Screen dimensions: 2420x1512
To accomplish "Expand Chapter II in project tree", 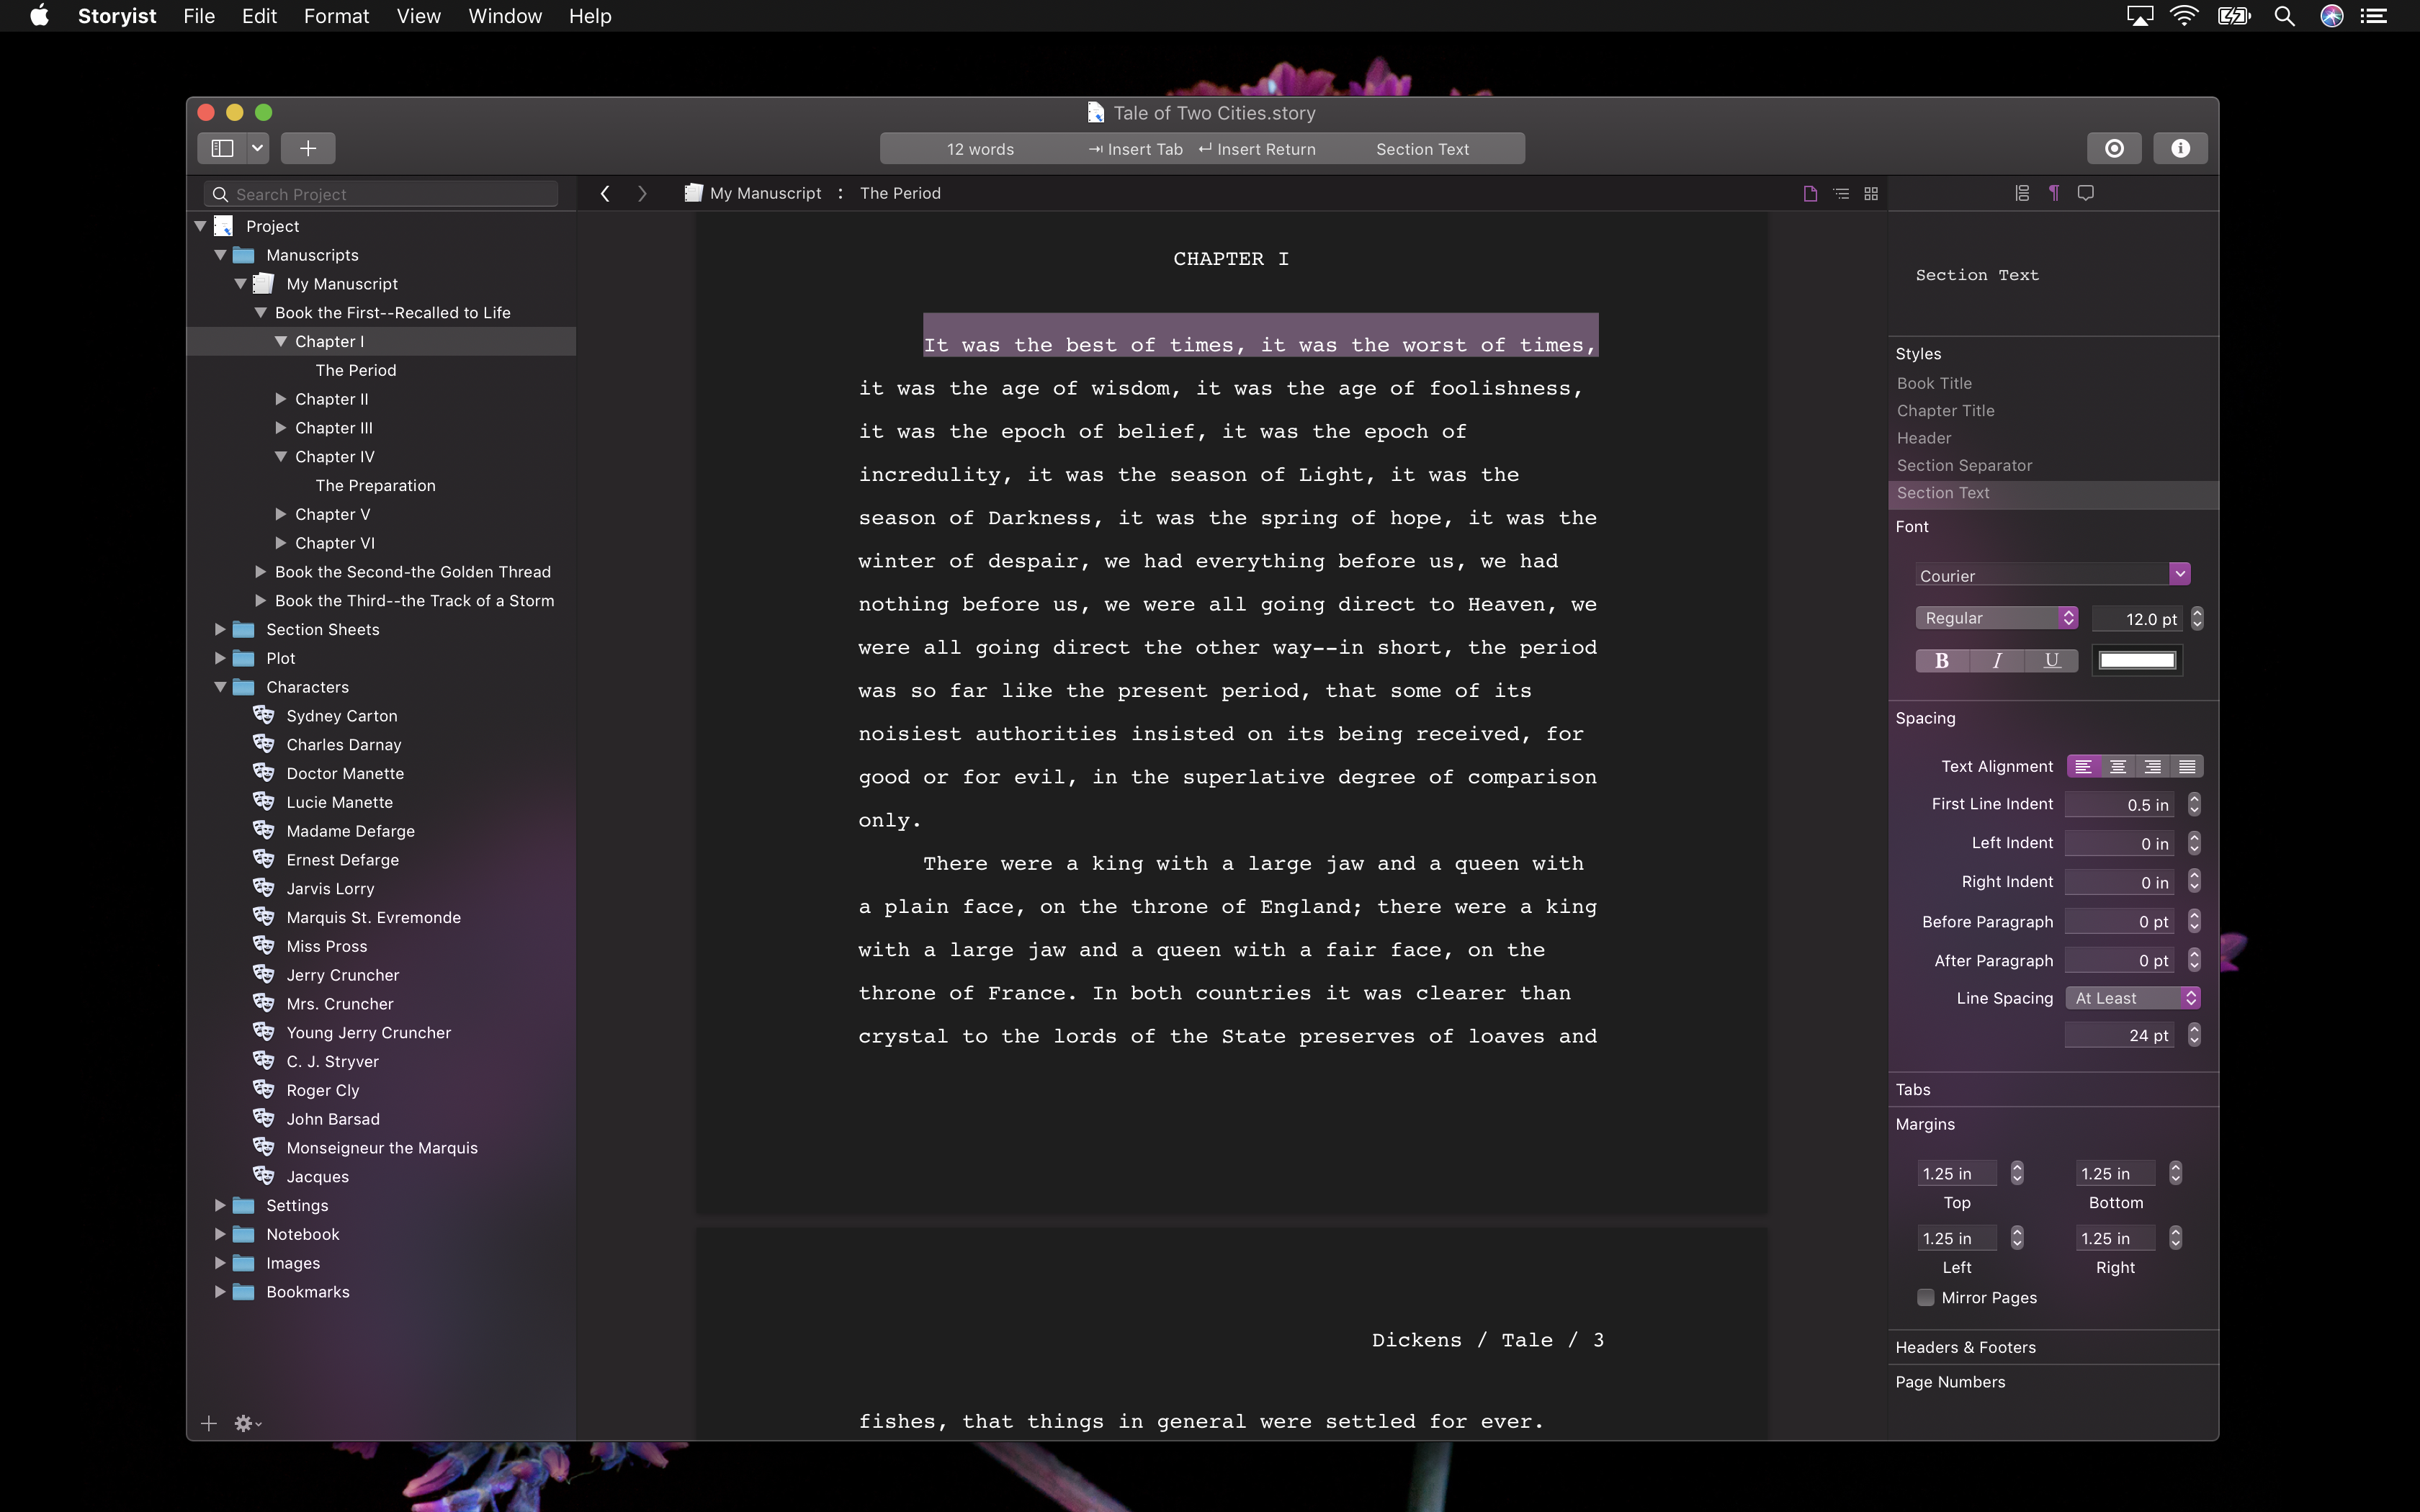I will click(x=281, y=399).
